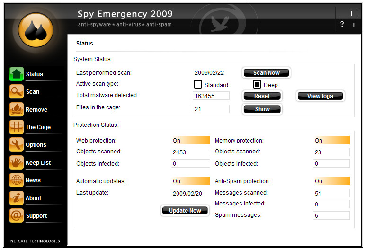Click Messages scanned field 51
The image size is (365, 250).
click(331, 193)
